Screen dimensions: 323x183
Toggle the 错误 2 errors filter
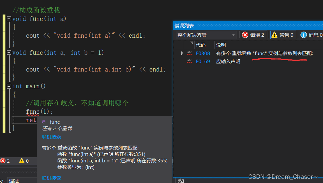(254, 35)
